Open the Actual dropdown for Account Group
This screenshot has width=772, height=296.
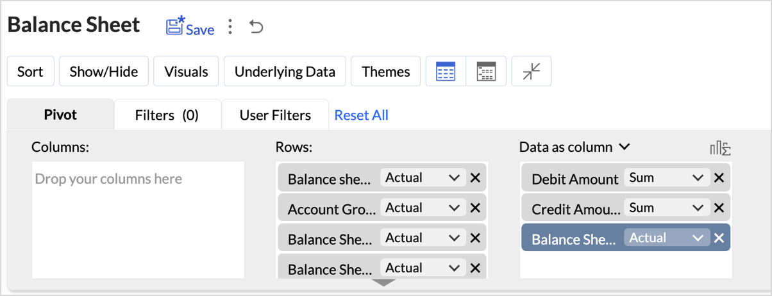click(423, 208)
